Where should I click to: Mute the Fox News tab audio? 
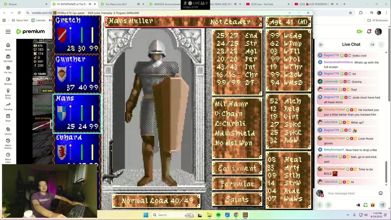(138, 4)
